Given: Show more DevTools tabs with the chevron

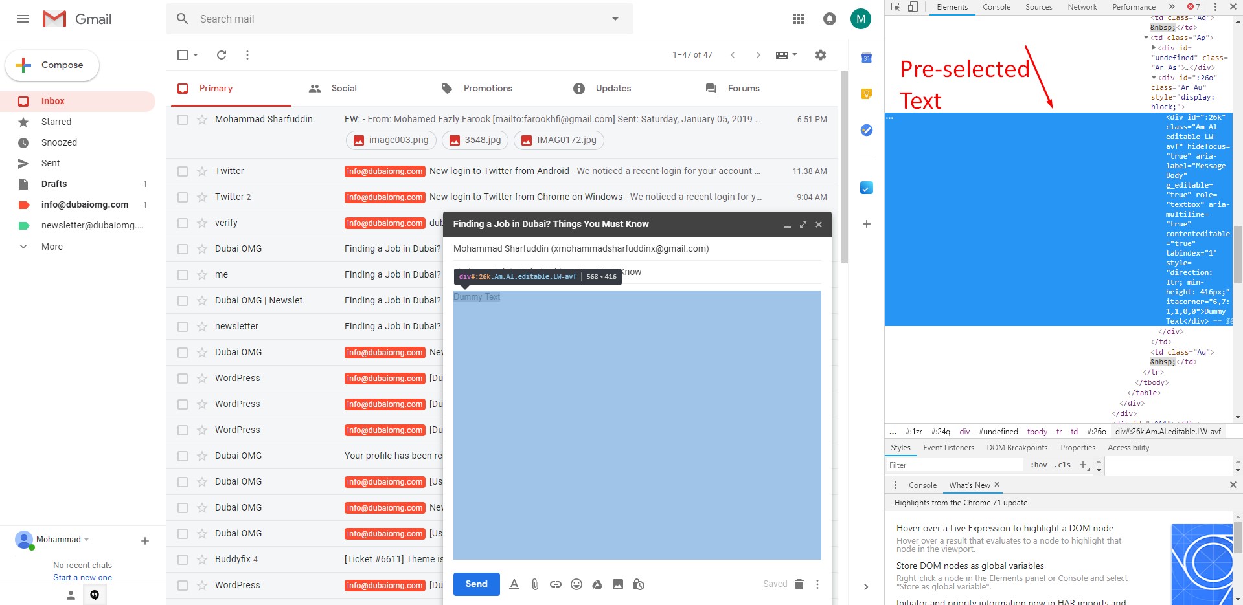Looking at the screenshot, I should click(x=1172, y=7).
